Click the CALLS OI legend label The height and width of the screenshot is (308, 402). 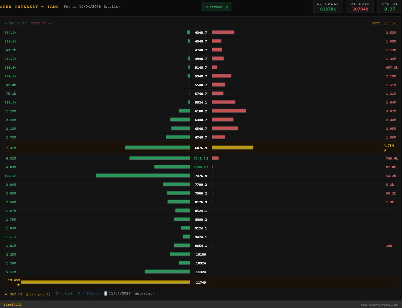pos(15,23)
